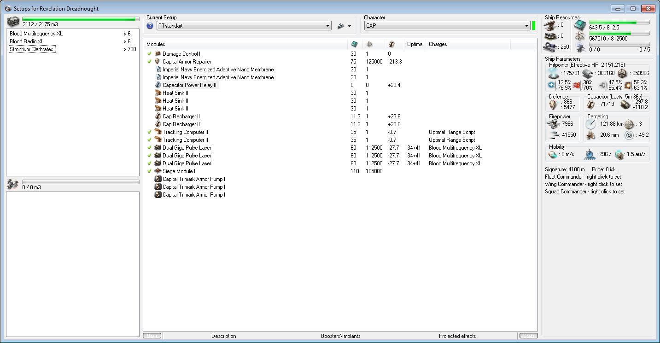Click the armor hitpoints icon showing 386160

point(587,73)
